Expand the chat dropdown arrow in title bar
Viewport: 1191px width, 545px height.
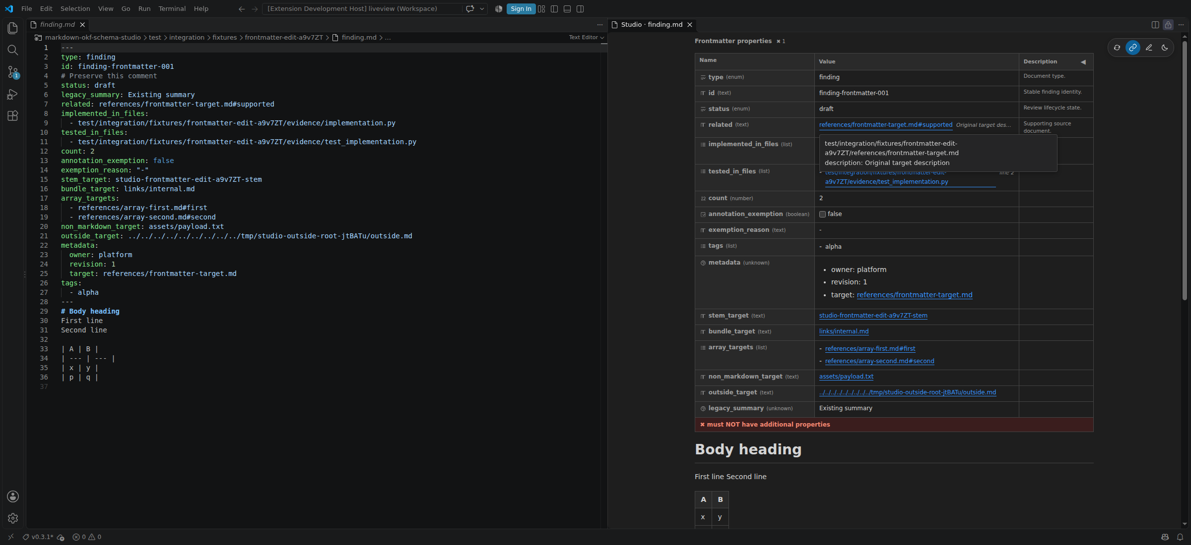pyautogui.click(x=482, y=9)
